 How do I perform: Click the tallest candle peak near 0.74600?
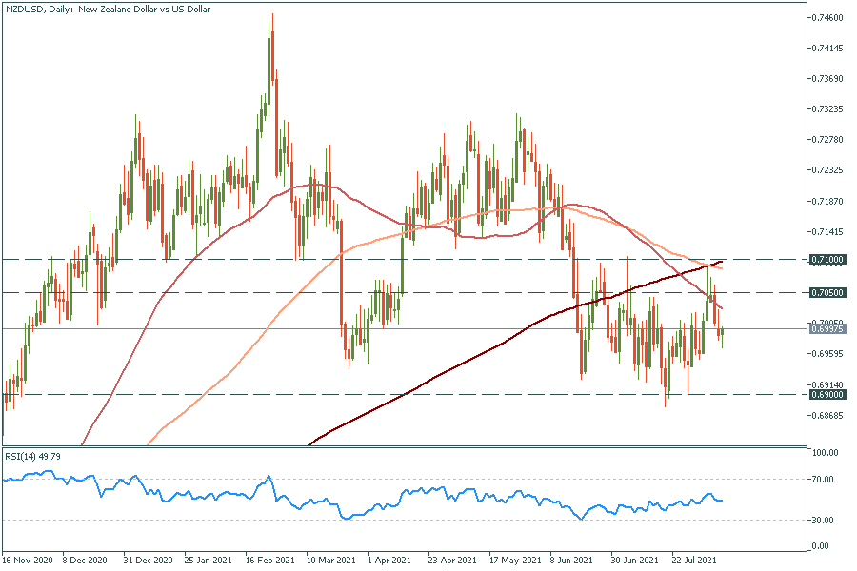tap(271, 16)
